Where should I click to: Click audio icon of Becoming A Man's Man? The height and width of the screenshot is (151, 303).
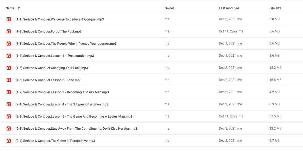coord(9,92)
